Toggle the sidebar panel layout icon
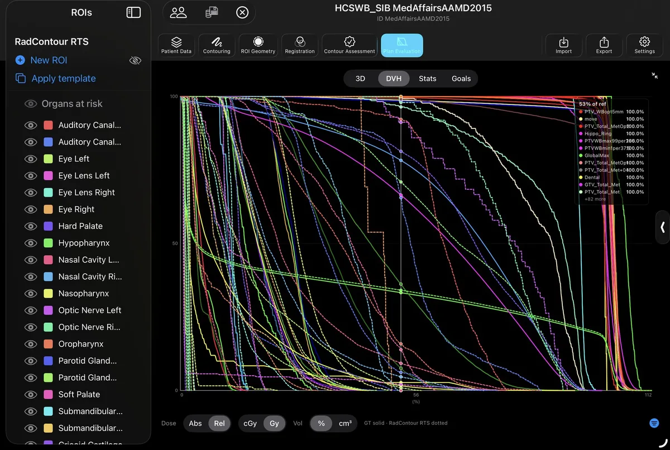The image size is (670, 450). click(x=133, y=12)
